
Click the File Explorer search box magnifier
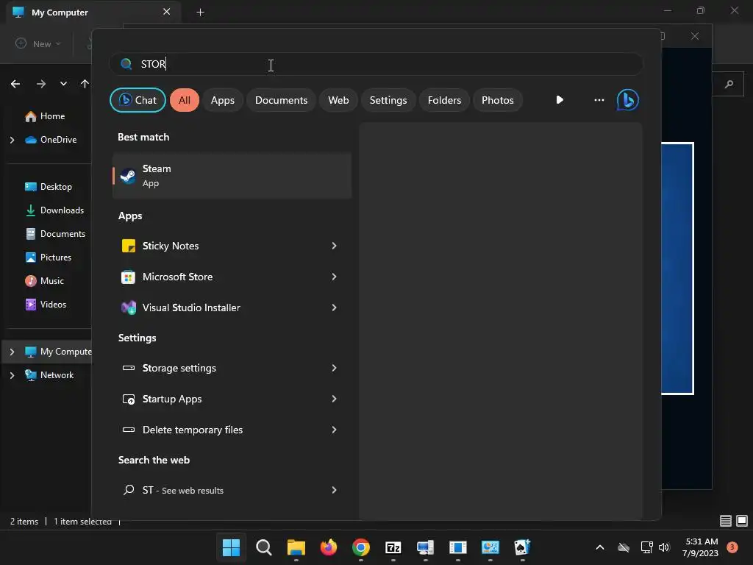click(729, 84)
